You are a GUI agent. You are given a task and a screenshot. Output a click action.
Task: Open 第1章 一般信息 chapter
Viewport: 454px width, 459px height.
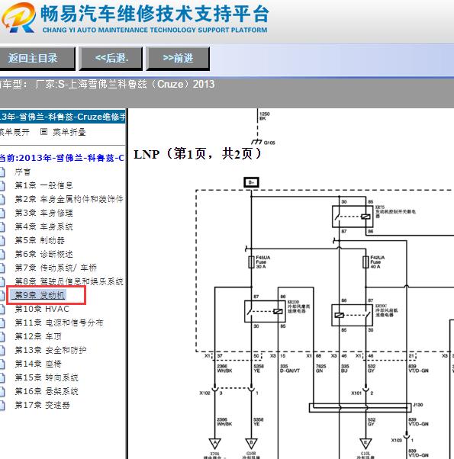[43, 185]
